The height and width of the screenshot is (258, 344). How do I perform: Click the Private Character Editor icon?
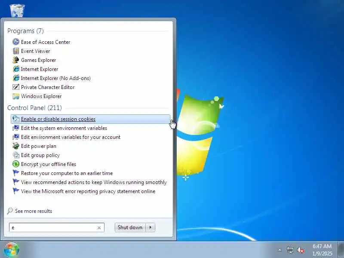16,87
